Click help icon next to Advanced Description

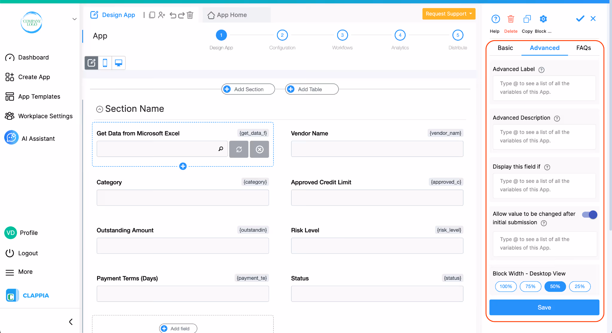(557, 118)
